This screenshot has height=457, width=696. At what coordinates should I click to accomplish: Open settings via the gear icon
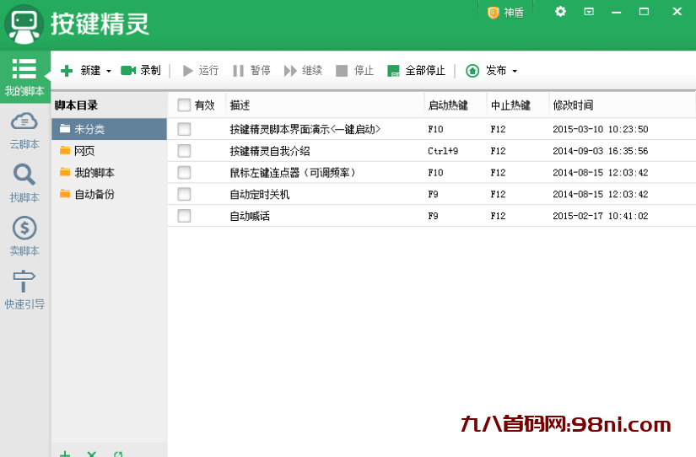coord(561,12)
